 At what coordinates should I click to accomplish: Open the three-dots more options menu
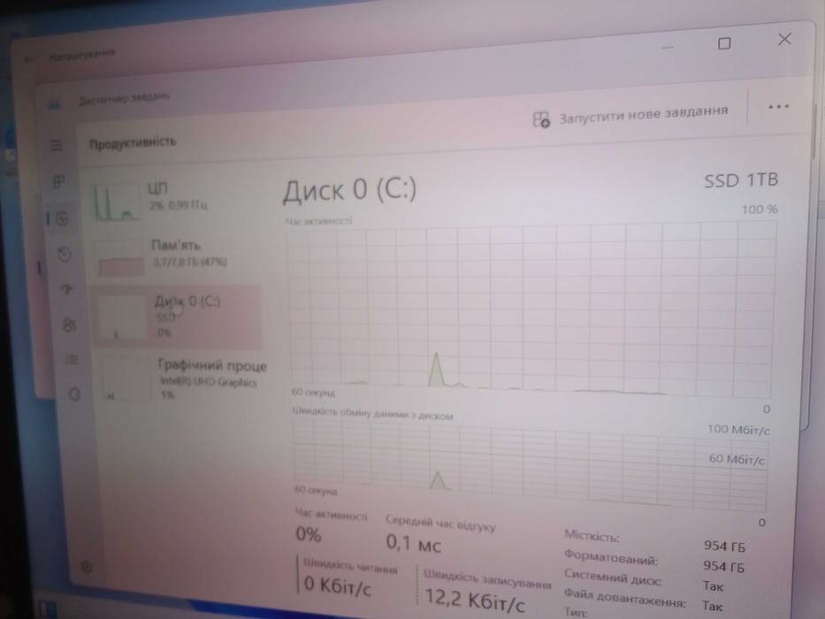778,107
